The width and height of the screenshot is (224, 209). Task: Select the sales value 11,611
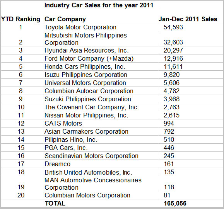(173, 66)
